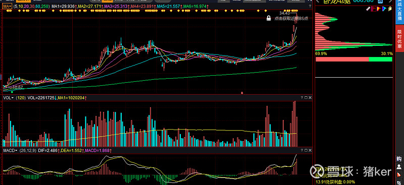Screen dimensions: 404x185
Task: Open the MA indicator dropdown
Action: tap(8, 6)
